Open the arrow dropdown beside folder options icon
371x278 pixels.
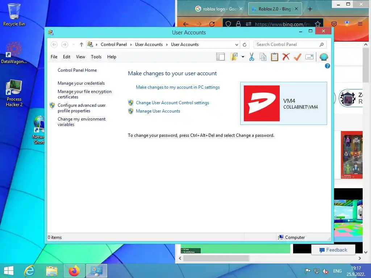click(x=243, y=57)
